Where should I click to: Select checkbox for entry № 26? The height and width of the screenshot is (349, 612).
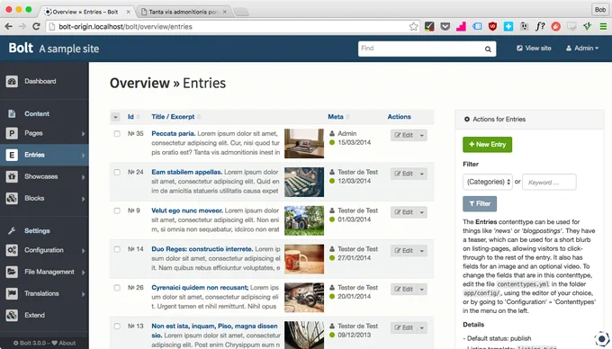click(x=117, y=288)
